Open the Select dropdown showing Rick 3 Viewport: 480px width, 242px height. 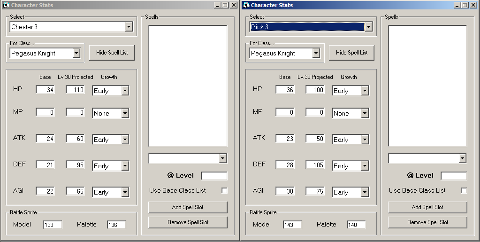click(x=369, y=27)
